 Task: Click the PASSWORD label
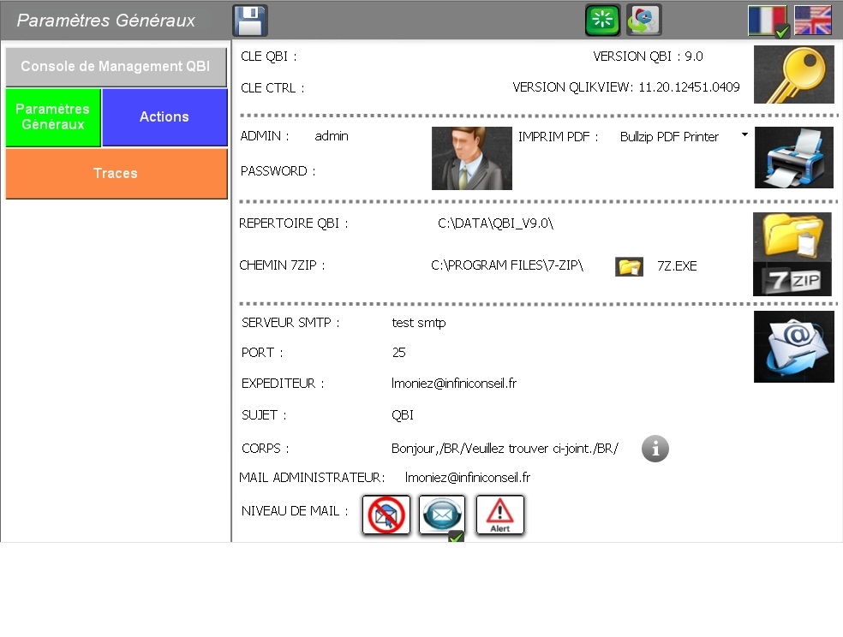278,171
